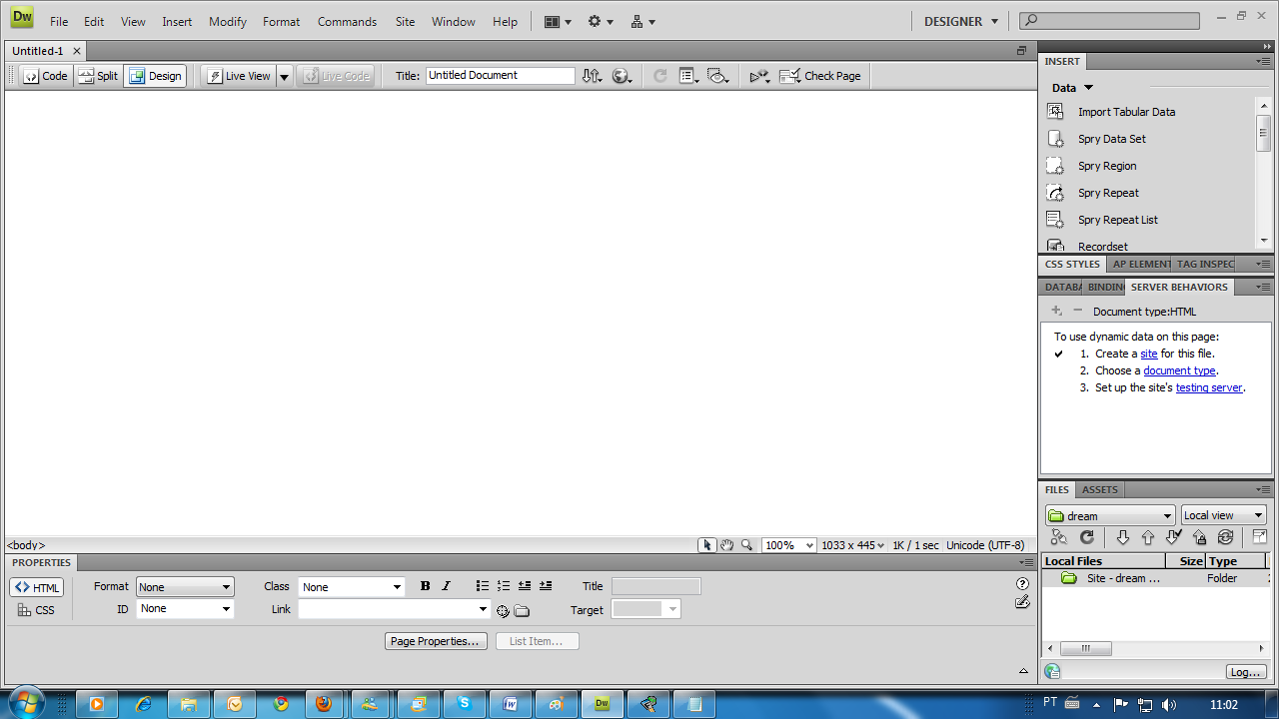Screen dimensions: 1279x719
Task: Click the Page Properties button
Action: [437, 641]
